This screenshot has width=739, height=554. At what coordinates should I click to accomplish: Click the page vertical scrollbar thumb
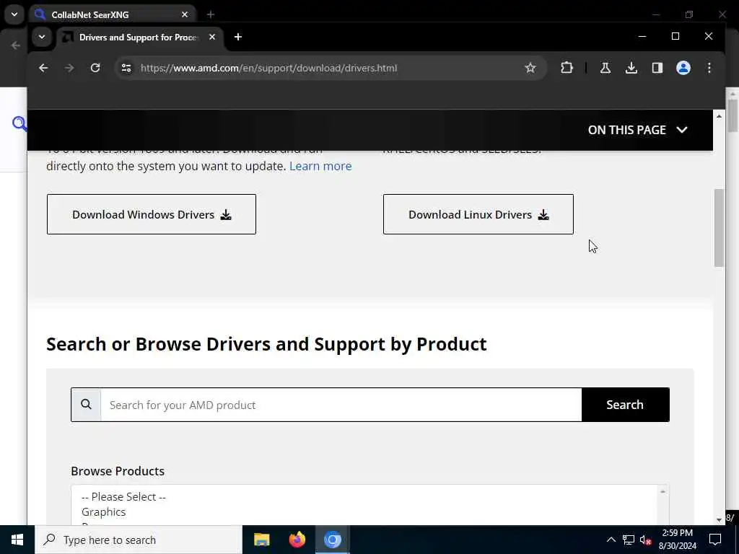719,228
